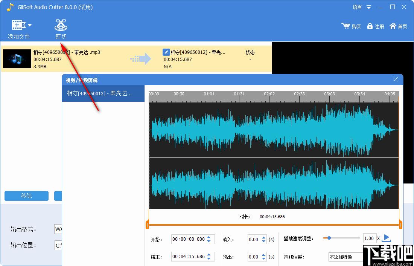Increase End time with up arrow
The image size is (414, 266).
[209, 255]
